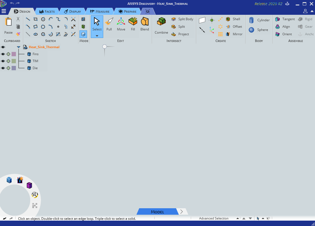Image resolution: width=315 pixels, height=226 pixels.
Task: Apply the Align assembly constraint
Action: pos(282,27)
